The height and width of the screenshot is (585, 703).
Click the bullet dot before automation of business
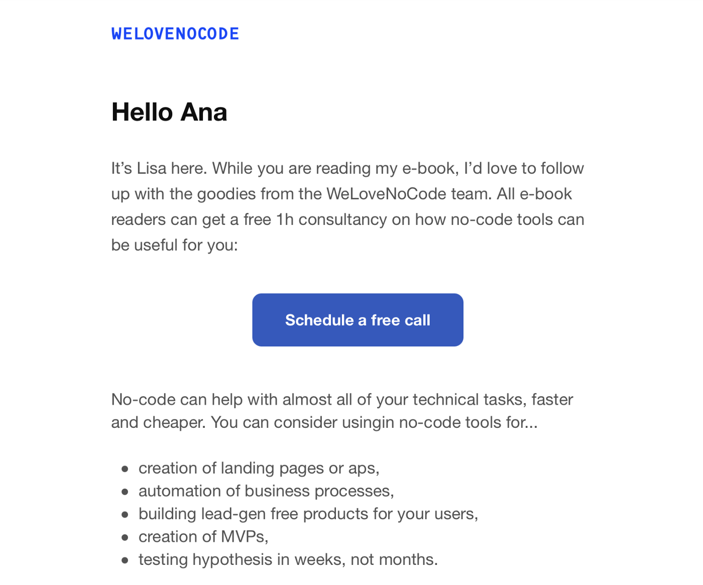pos(125,492)
